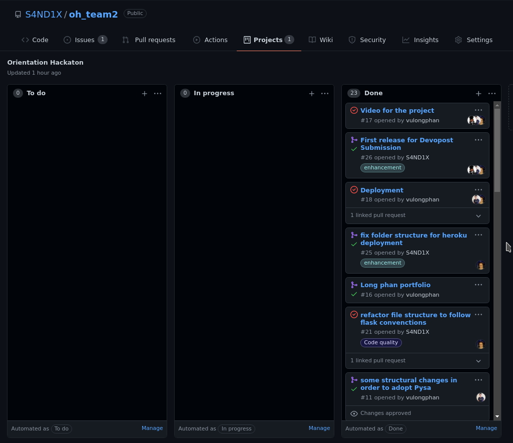This screenshot has height=443, width=513.
Task: Click the scroll-down arrow of Done column
Action: pyautogui.click(x=497, y=416)
